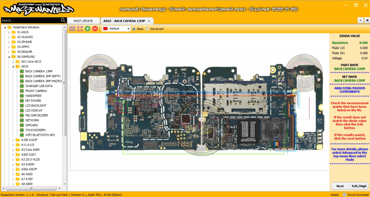Close the A025 - BACK CAMERA 13MP tab
Screen dimensions: 370x197
point(149,21)
